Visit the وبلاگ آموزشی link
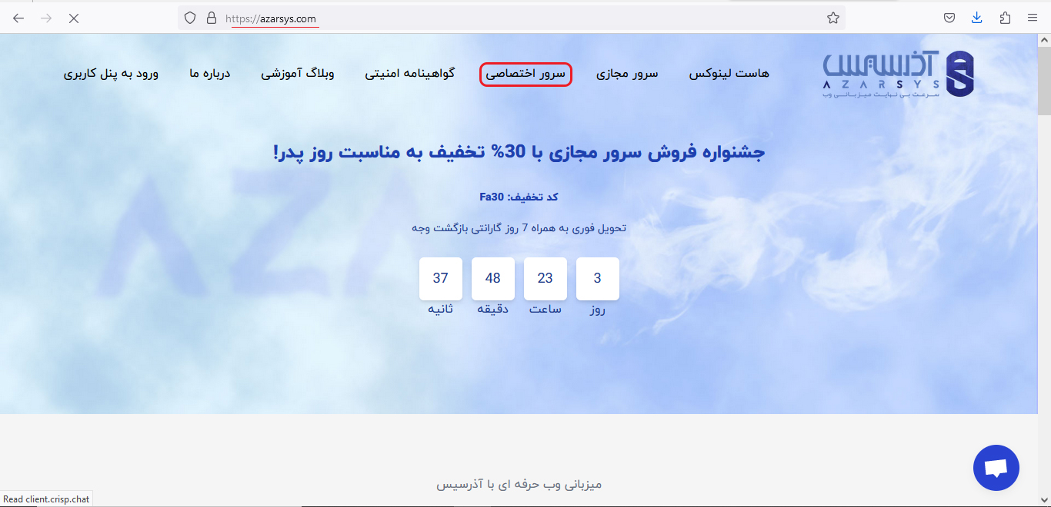The image size is (1051, 507). [x=297, y=74]
